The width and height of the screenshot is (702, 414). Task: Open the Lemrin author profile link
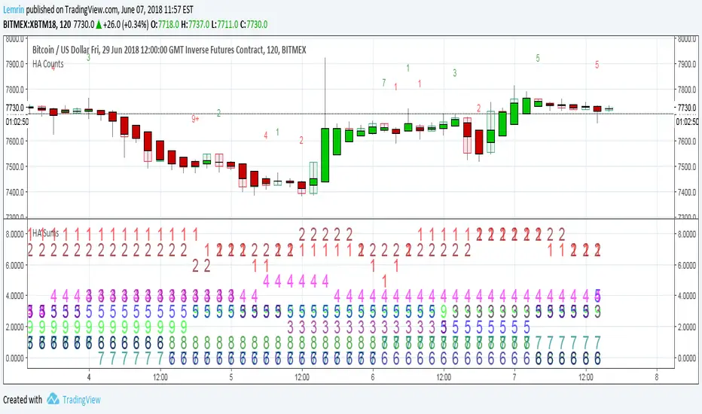14,9
